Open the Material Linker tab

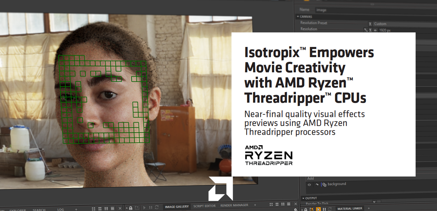click(x=349, y=209)
